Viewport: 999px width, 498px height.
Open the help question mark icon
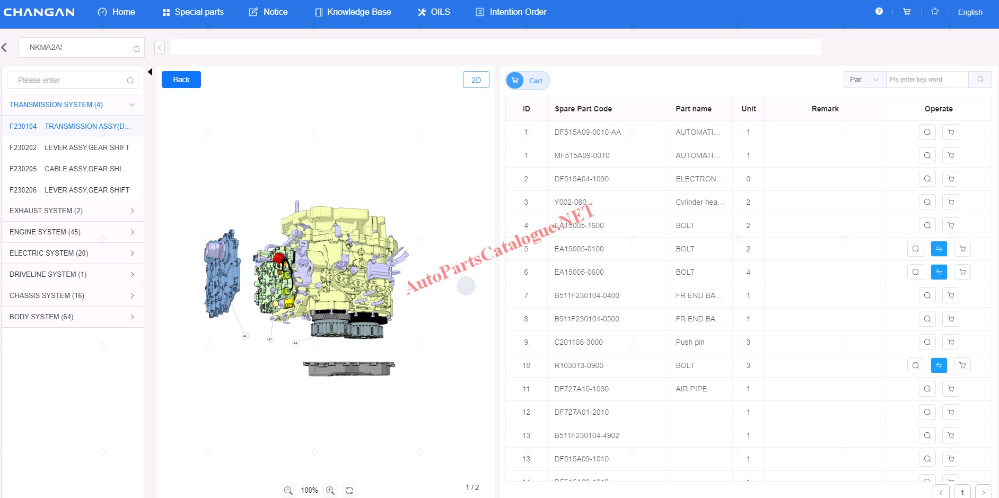[x=879, y=12]
